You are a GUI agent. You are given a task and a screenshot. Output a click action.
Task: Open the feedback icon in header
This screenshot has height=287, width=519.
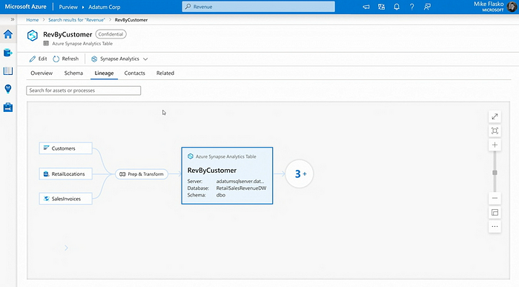click(x=427, y=7)
